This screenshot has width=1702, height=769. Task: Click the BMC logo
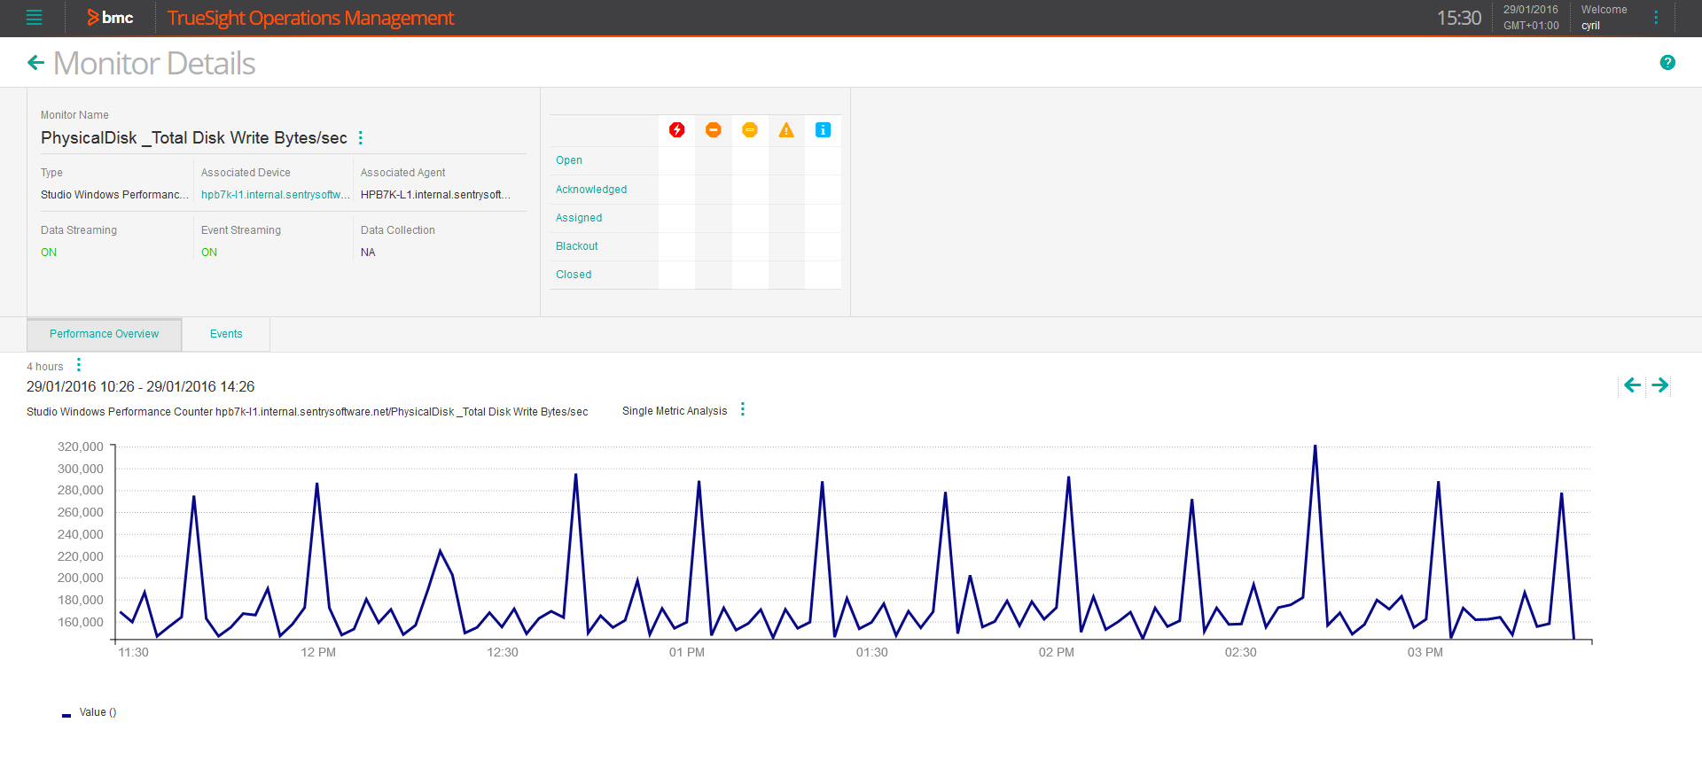tap(110, 18)
